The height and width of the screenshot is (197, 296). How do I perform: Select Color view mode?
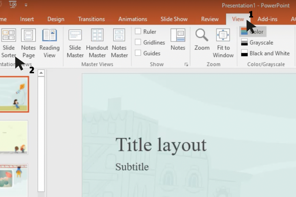point(253,31)
